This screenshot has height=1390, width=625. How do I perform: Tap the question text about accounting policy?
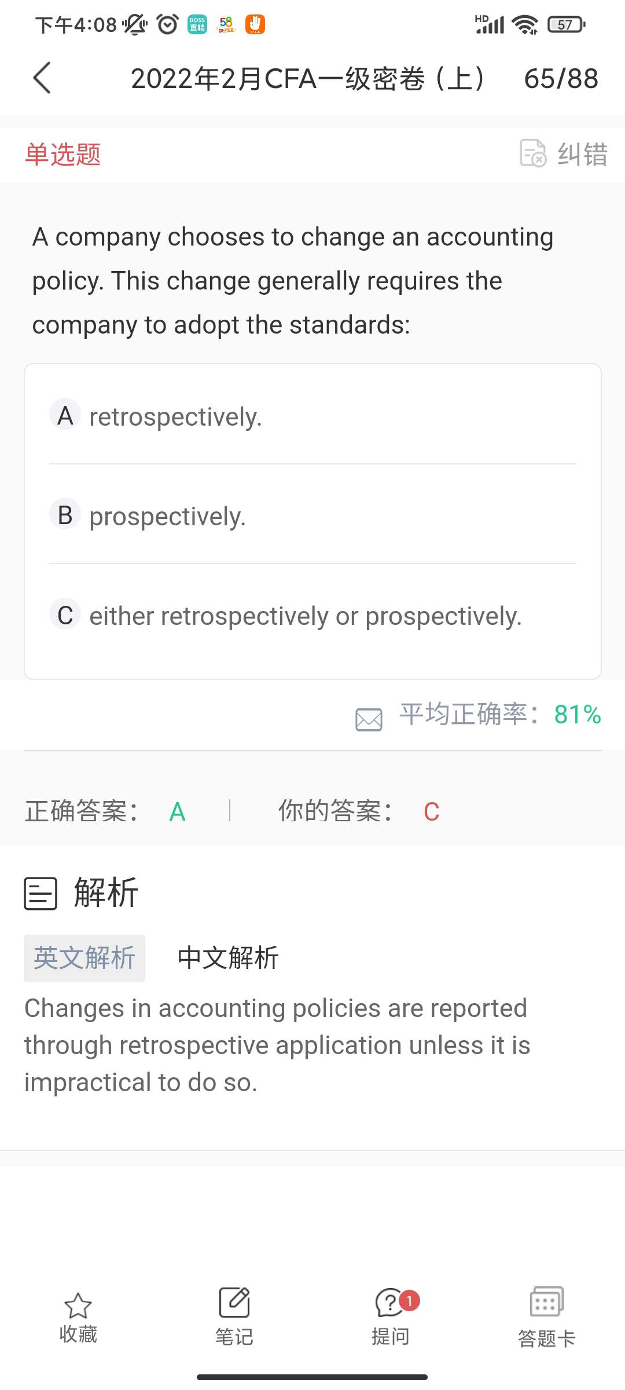click(x=293, y=281)
